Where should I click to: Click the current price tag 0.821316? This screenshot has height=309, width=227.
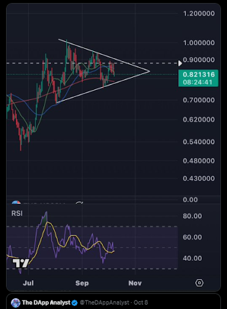coord(198,78)
